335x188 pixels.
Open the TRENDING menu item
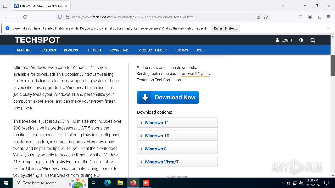click(23, 50)
